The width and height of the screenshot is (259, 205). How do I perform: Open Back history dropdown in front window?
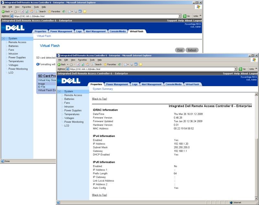point(68,64)
